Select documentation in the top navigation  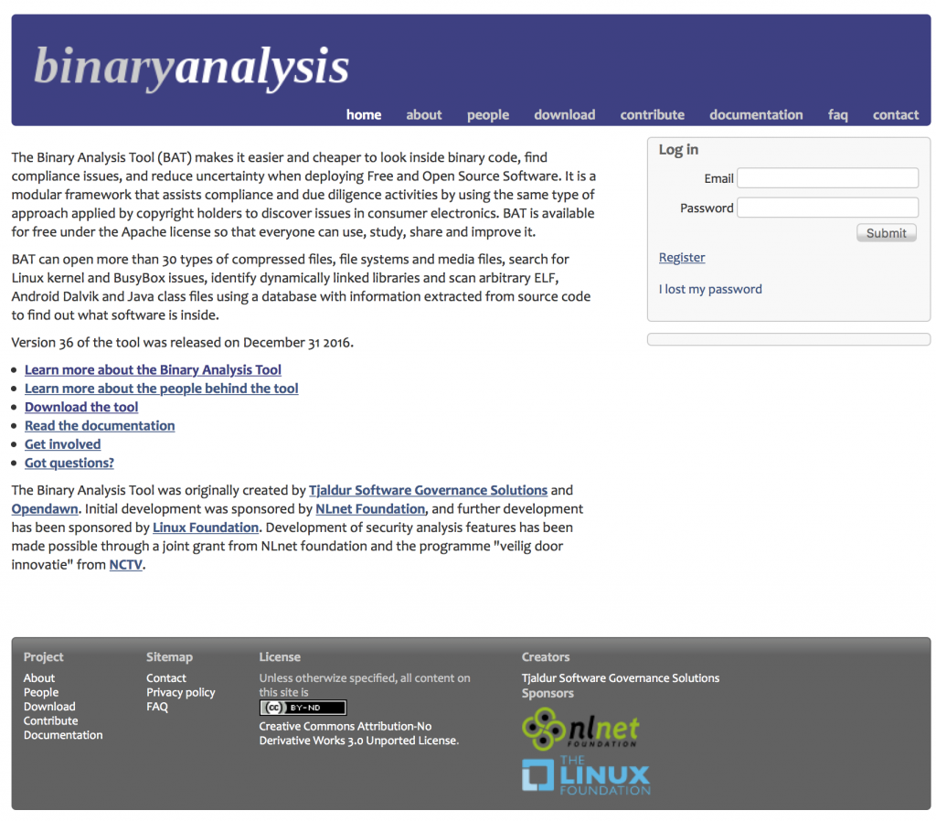coord(756,115)
